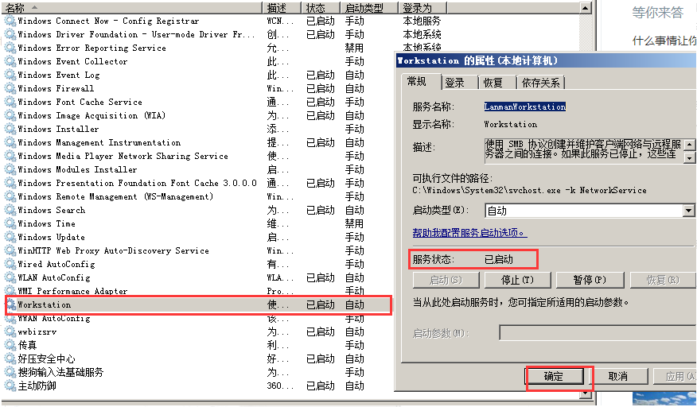The image size is (697, 407).
Task: Click the Windows Update service name
Action: 52,237
